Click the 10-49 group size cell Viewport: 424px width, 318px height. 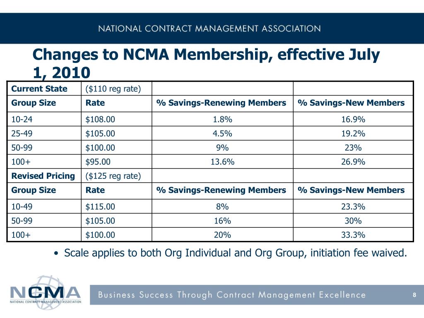[44, 207]
